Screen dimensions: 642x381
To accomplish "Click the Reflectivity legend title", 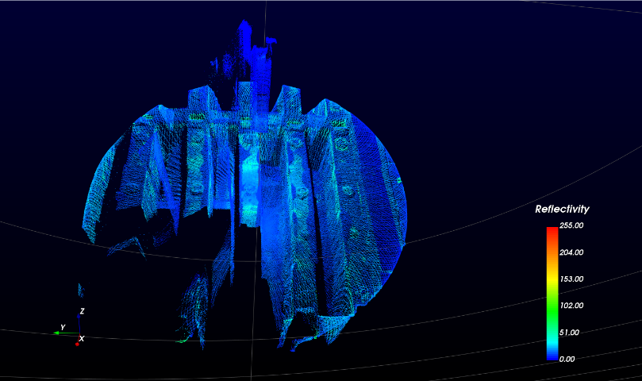I will point(562,210).
